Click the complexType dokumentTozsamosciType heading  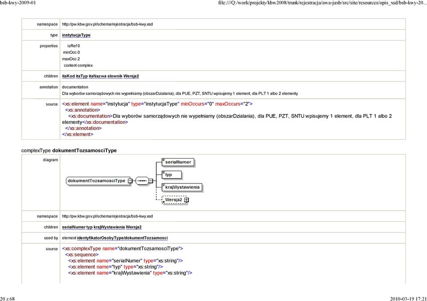click(x=69, y=150)
